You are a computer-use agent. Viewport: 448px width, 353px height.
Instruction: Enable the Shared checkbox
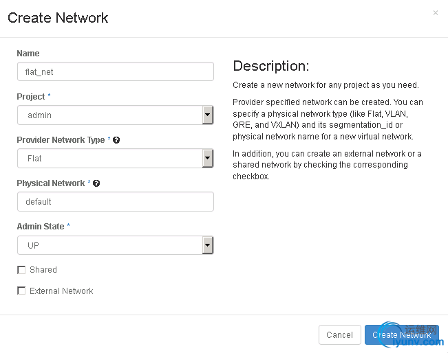[21, 270]
